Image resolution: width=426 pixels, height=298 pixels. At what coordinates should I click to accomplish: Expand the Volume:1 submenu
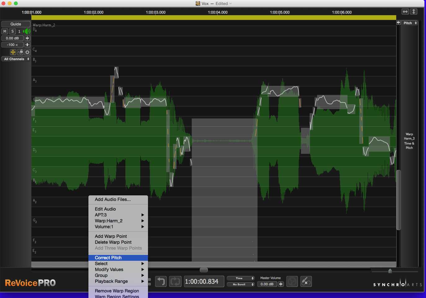click(118, 227)
